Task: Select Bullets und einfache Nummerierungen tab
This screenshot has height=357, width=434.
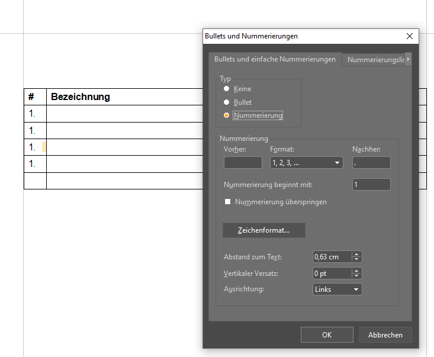Action: click(x=275, y=59)
